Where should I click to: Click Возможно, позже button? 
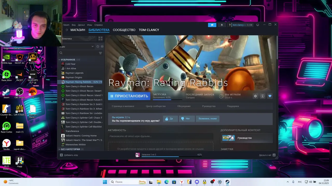[x=208, y=119]
